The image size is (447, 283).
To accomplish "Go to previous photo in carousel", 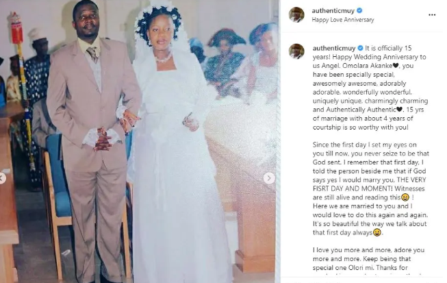I will point(1,179).
